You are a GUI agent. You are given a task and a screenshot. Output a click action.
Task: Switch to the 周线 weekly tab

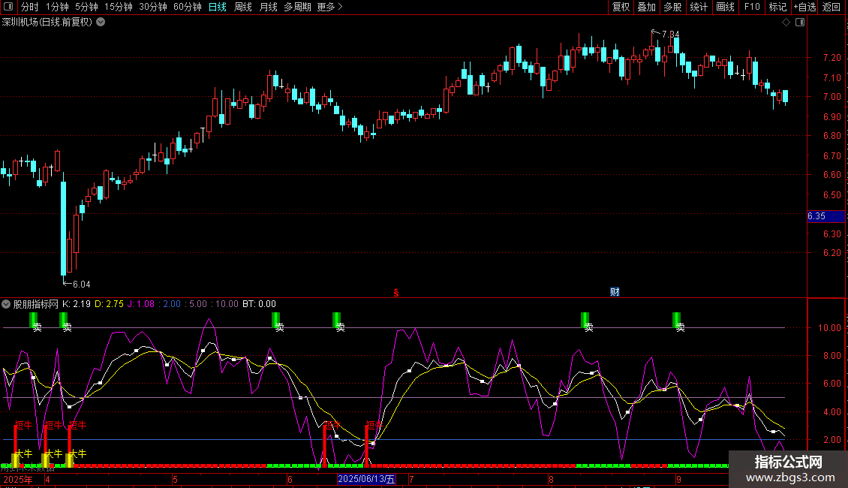(x=243, y=8)
